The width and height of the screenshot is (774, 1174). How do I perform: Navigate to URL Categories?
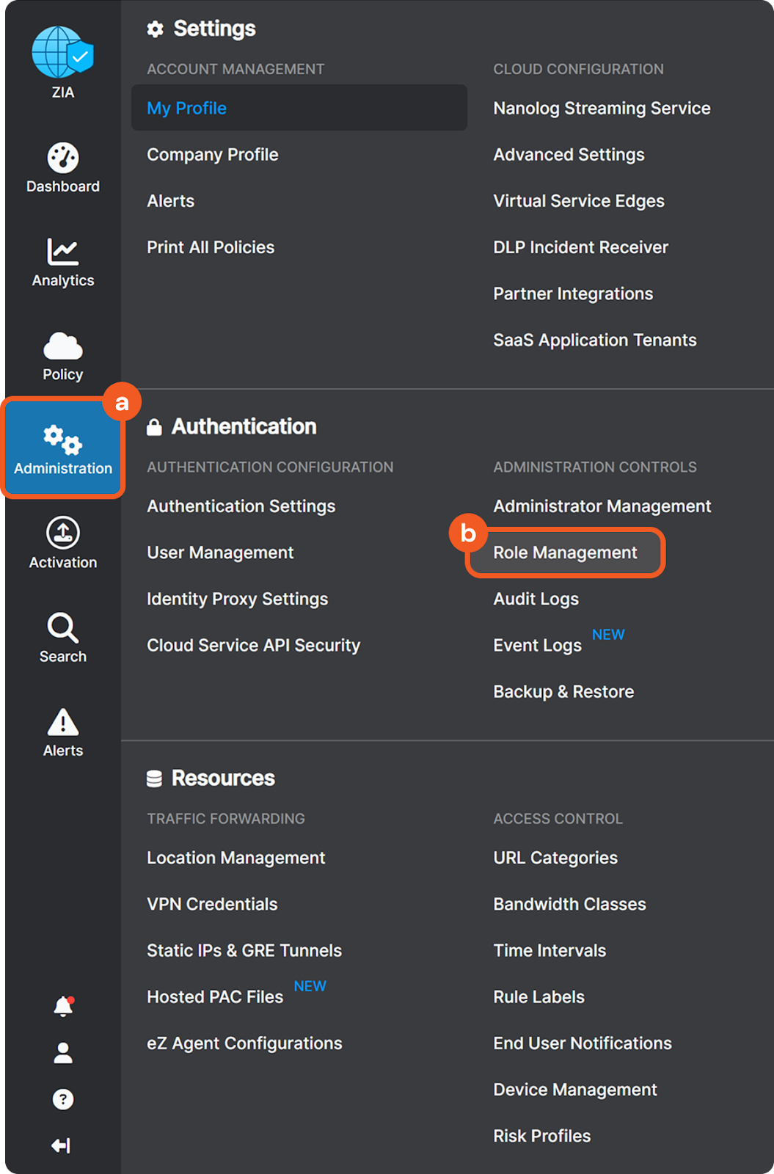(x=555, y=858)
